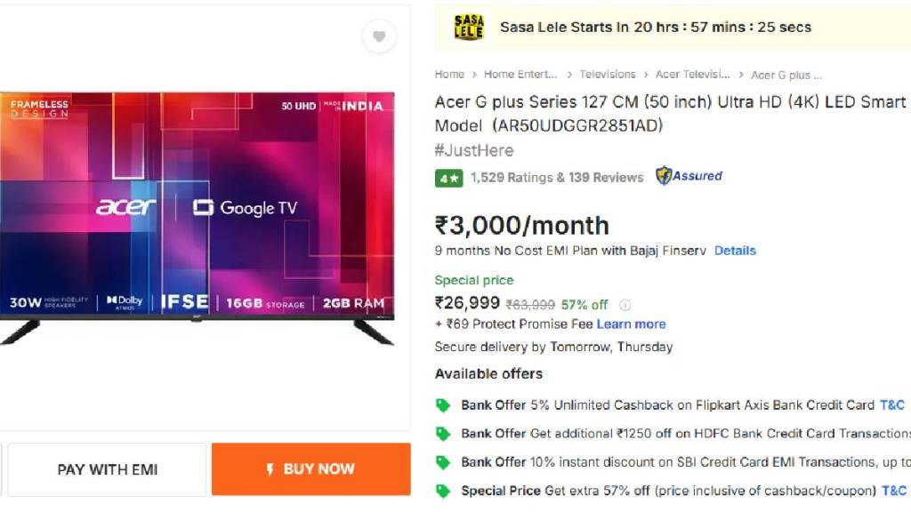Open price info icon beside 57% off
The width and height of the screenshot is (911, 512).
pos(625,305)
